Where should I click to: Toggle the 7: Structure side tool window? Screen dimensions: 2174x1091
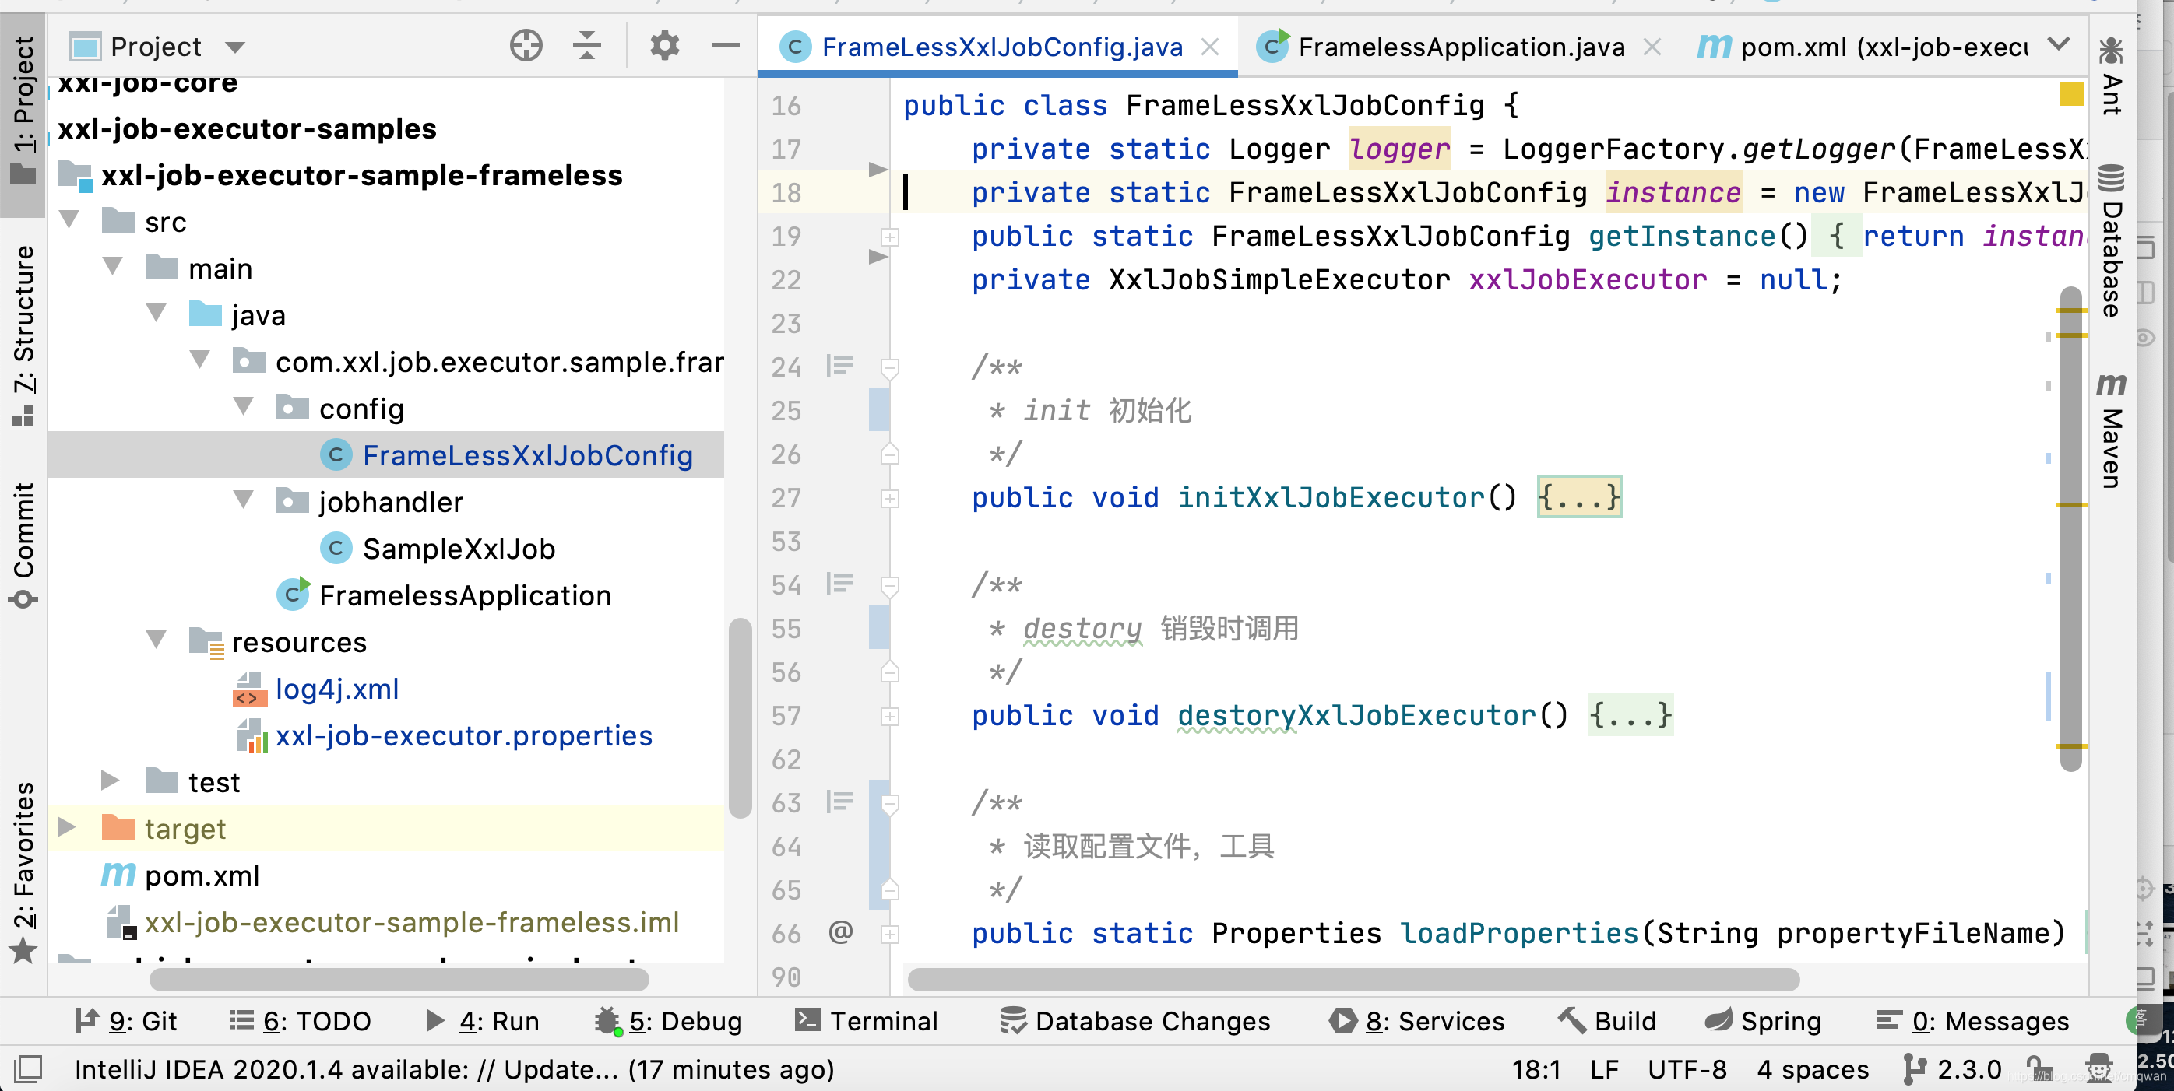23,335
